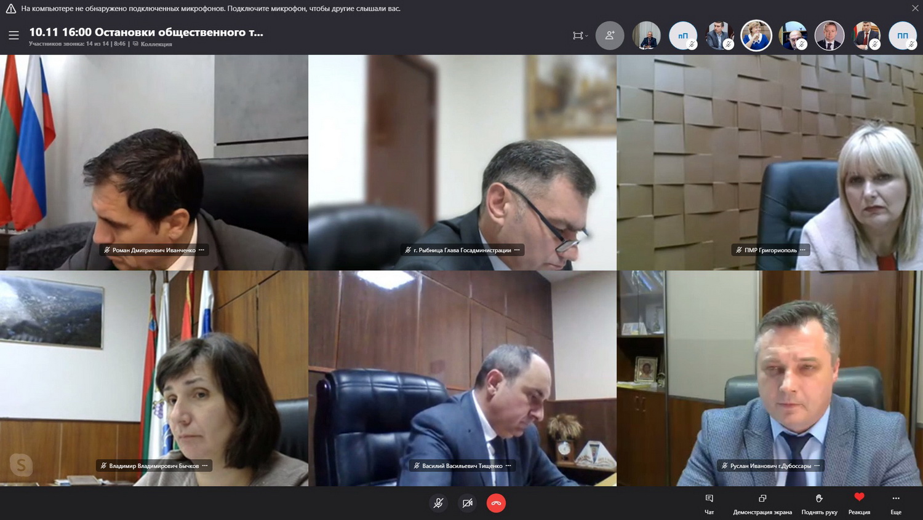Toggle the disabled camera button
This screenshot has height=520, width=923.
467,503
